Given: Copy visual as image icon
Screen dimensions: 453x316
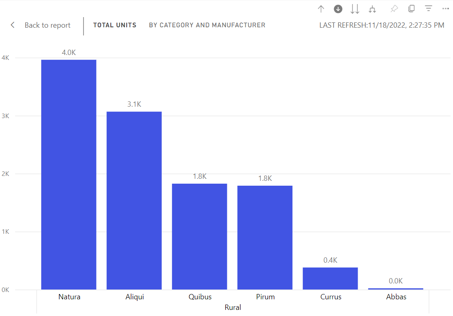Looking at the screenshot, I should (x=411, y=9).
